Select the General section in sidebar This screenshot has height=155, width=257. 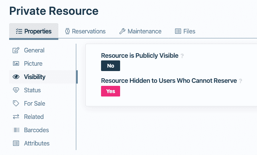(x=34, y=50)
